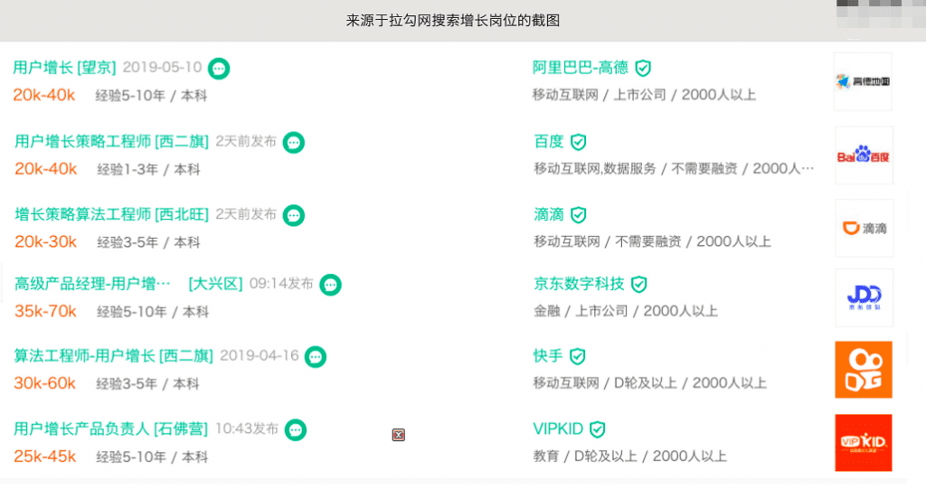
Task: Click requirement 经验1-3年 / 本科
Action: 149,170
